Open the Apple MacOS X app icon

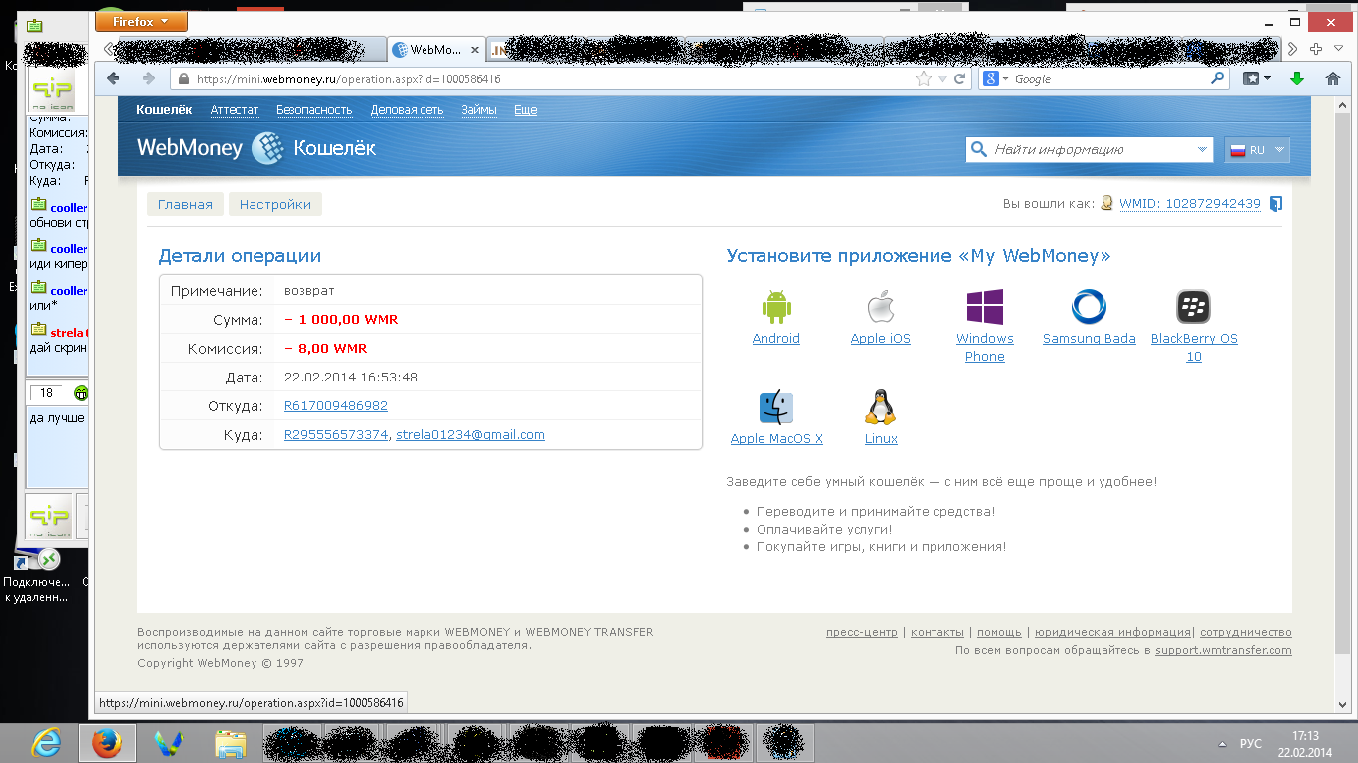(x=775, y=407)
